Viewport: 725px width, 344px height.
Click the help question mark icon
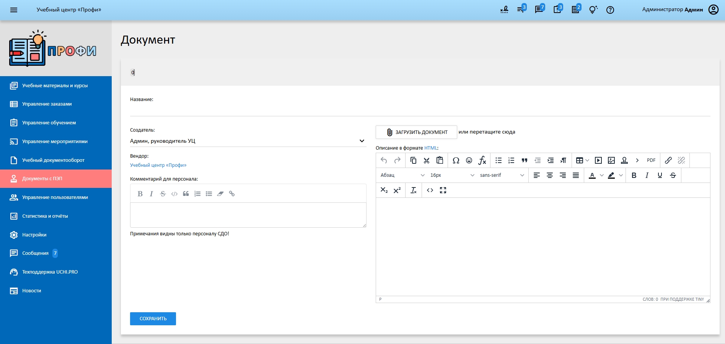(610, 10)
